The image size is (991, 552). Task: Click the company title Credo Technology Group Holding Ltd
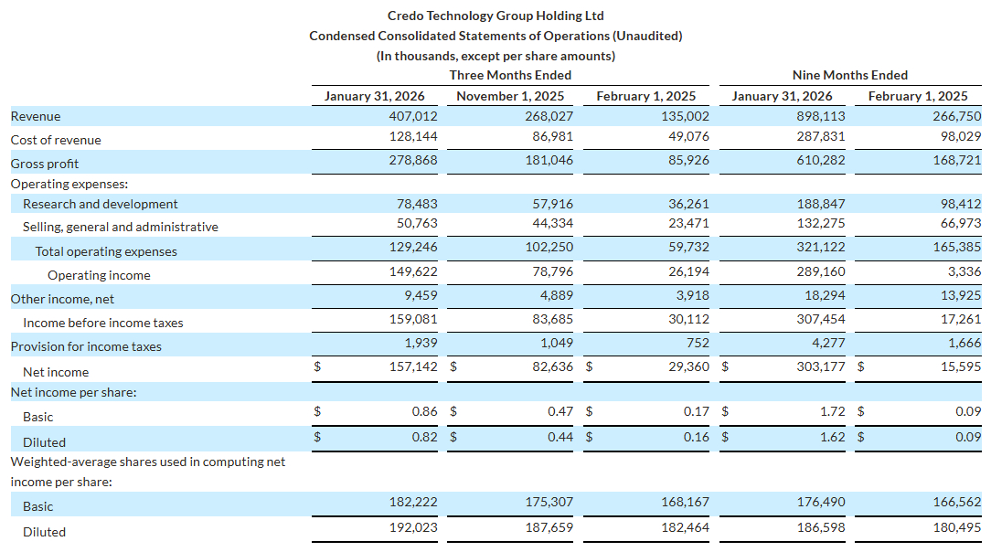(x=495, y=16)
